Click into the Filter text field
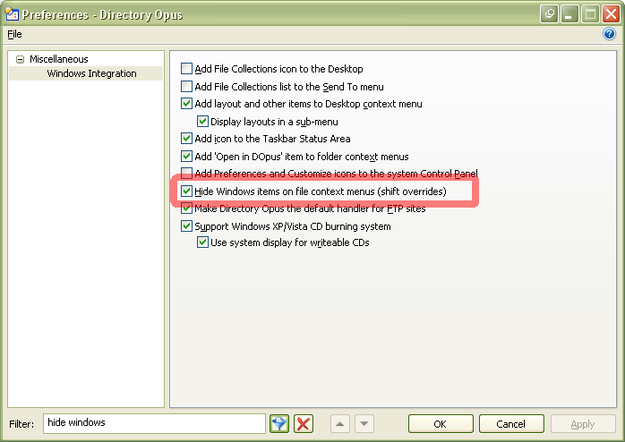 [x=154, y=423]
